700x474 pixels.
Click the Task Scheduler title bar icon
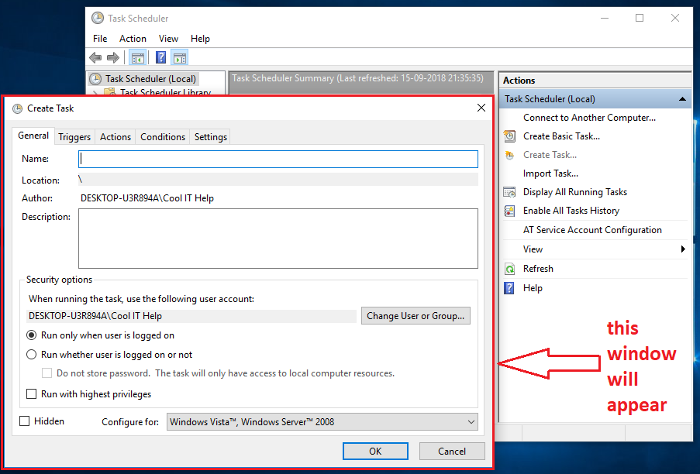click(x=98, y=19)
